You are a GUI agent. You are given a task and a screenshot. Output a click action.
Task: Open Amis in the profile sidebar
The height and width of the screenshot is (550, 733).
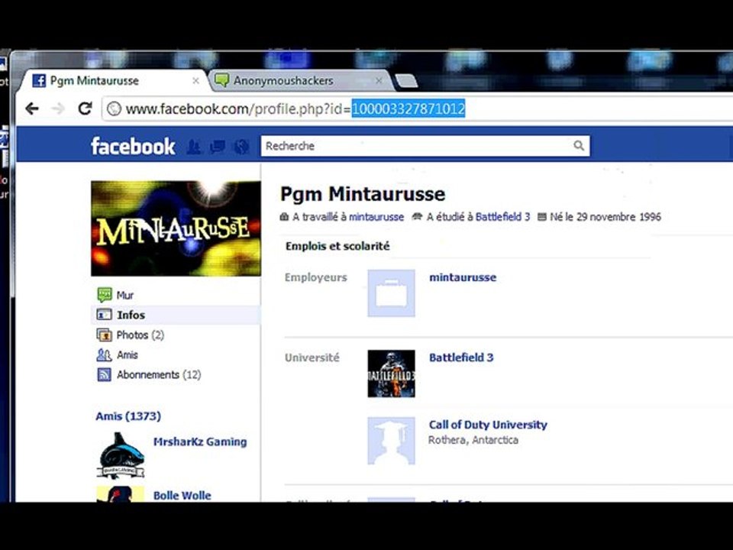[x=128, y=355]
